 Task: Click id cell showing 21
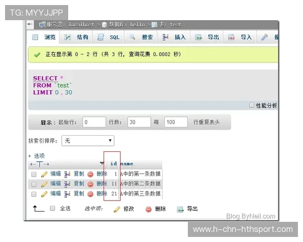[x=114, y=194]
